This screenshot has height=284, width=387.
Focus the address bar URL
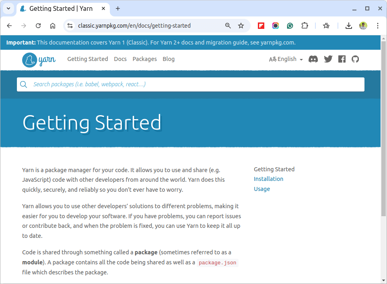(x=134, y=26)
